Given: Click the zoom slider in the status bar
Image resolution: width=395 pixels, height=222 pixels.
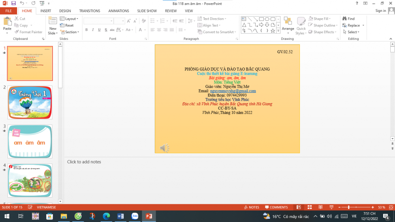Looking at the screenshot, I should point(349,207).
